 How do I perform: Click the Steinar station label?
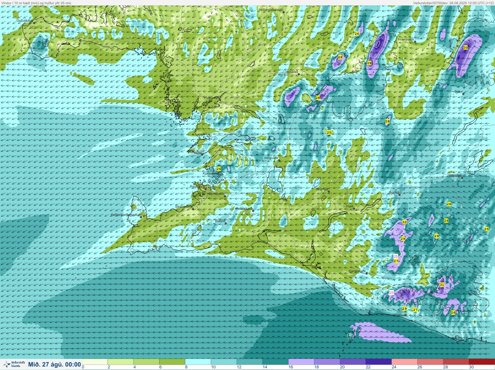pos(399,315)
